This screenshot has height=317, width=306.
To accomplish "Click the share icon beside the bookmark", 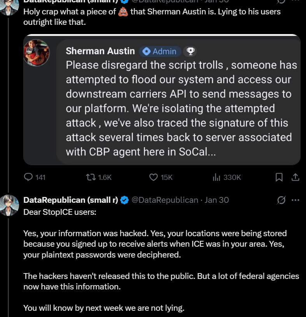I will tap(295, 177).
